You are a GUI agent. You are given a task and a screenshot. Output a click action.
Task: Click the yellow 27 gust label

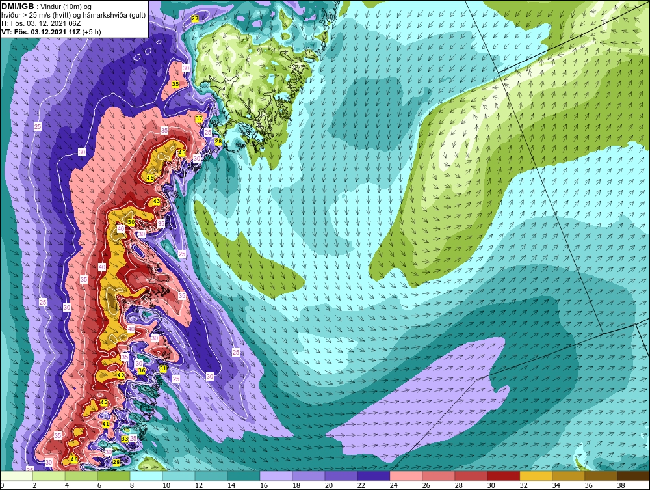(194, 19)
